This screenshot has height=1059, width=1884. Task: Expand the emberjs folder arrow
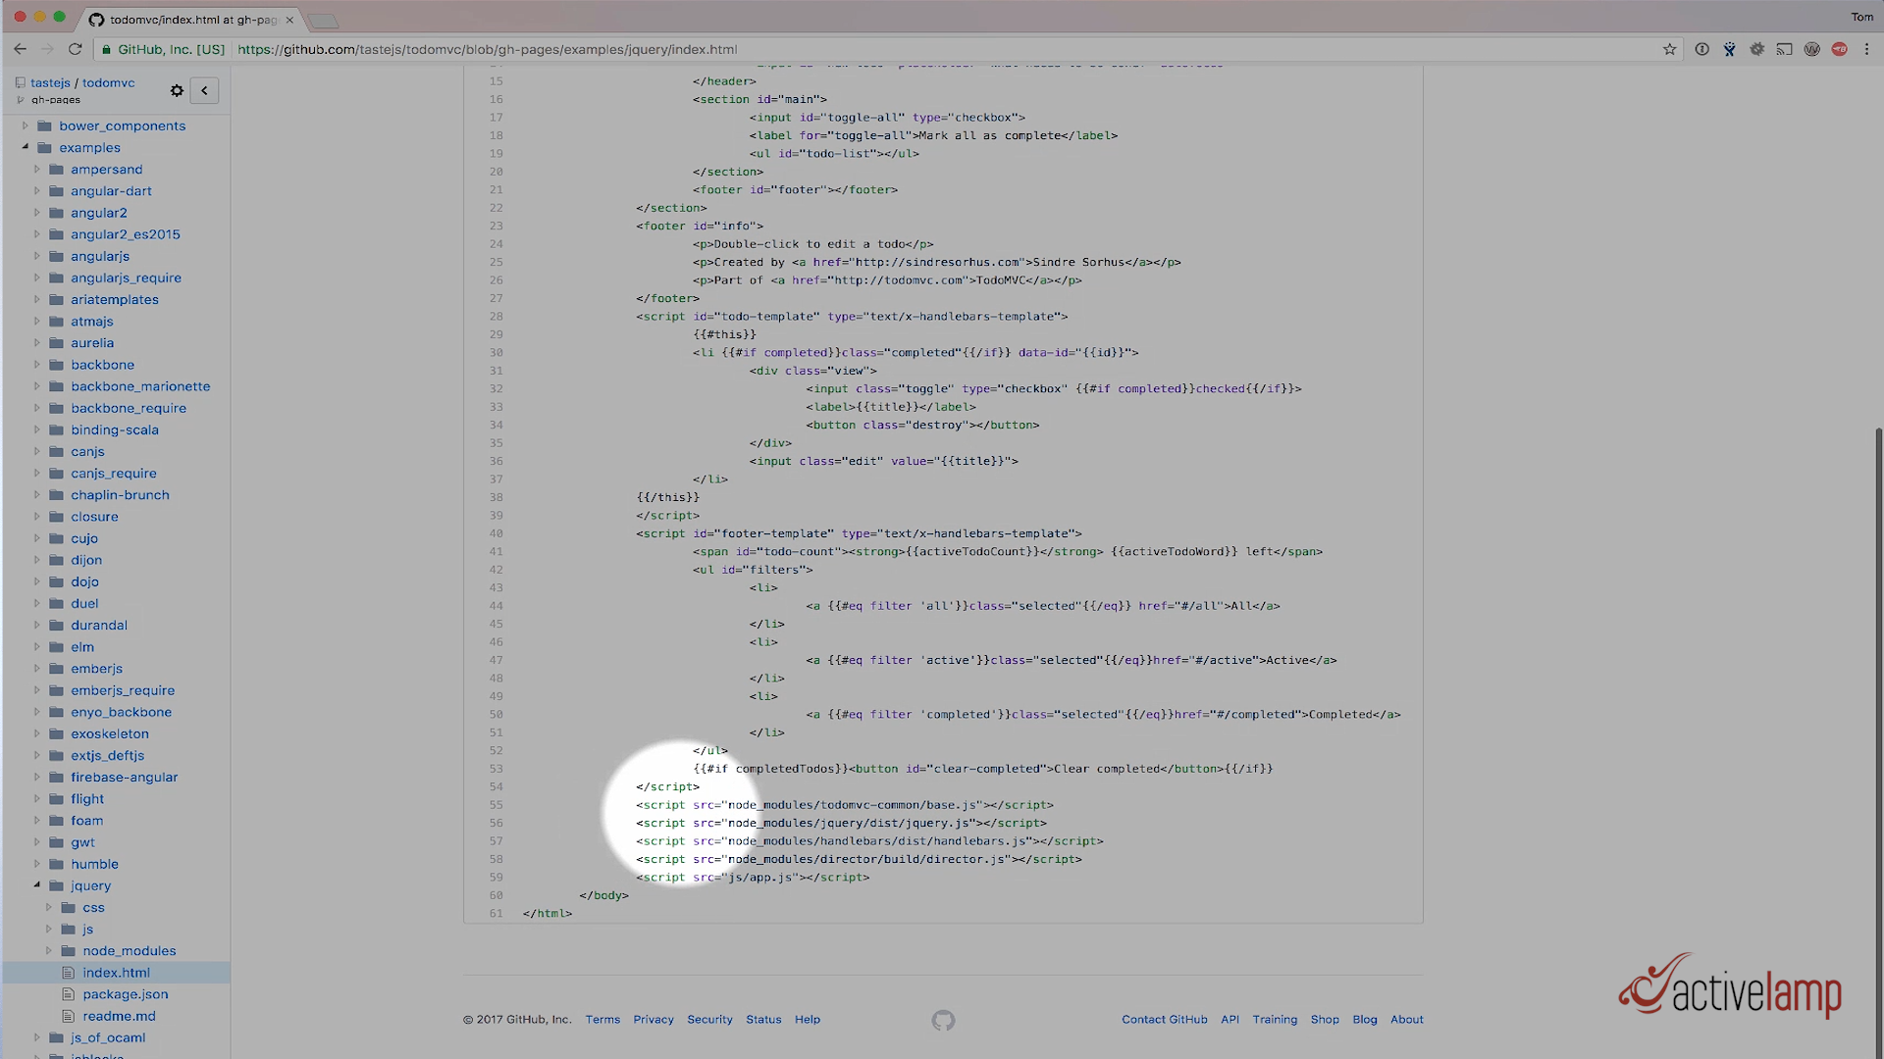(x=37, y=669)
